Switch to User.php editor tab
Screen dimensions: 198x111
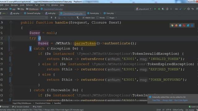tap(109, 13)
